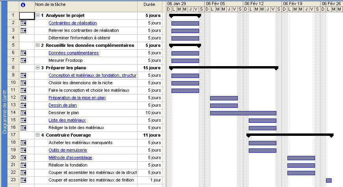Select row header number 14
This screenshot has height=187, width=343.
pyautogui.click(x=13, y=113)
